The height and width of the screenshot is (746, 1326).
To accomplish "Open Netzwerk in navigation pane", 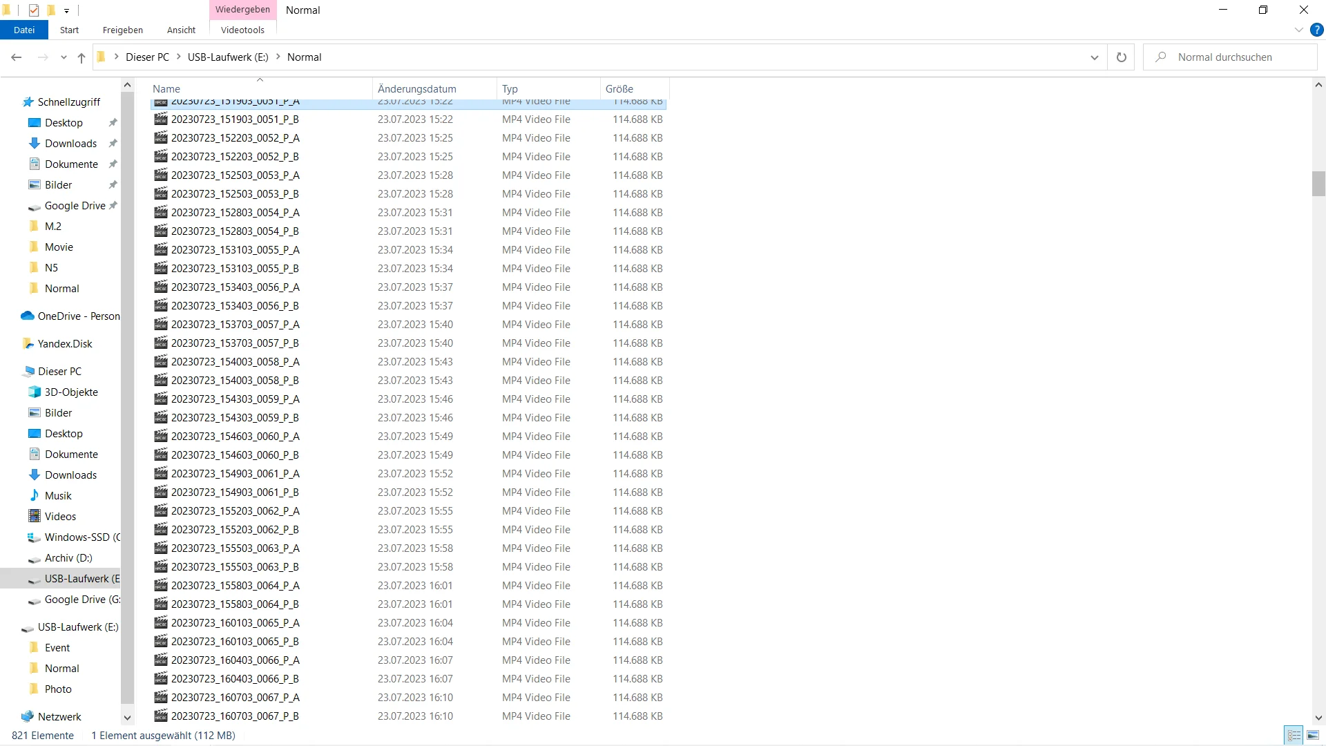I will [x=52, y=716].
